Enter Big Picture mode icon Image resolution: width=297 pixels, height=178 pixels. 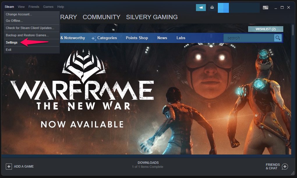[x=266, y=8]
